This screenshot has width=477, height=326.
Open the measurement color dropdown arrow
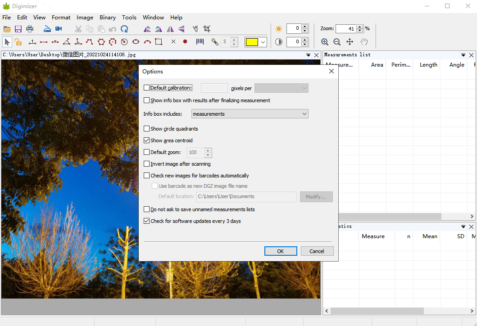[263, 42]
